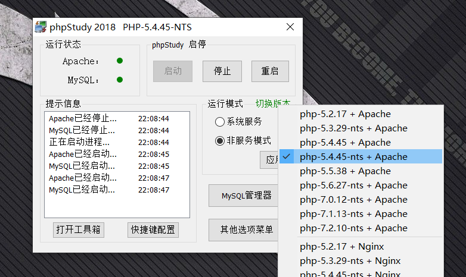The image size is (466, 277).
Task: Open 快捷键配置 settings
Action: point(153,230)
